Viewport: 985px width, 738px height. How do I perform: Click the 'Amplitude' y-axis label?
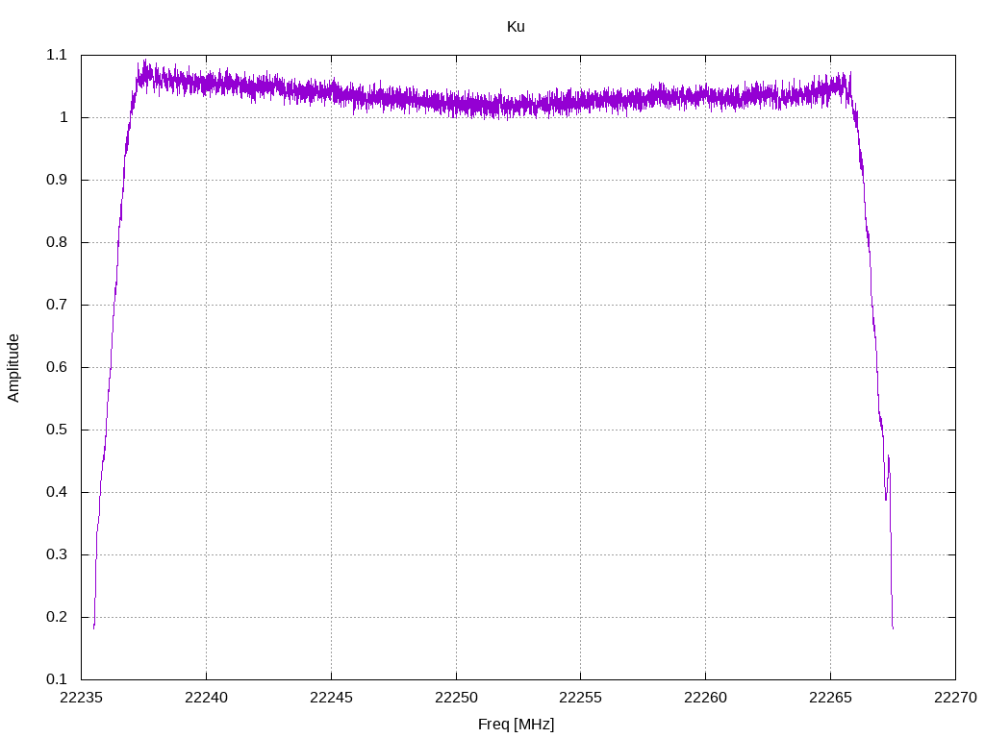tap(13, 368)
